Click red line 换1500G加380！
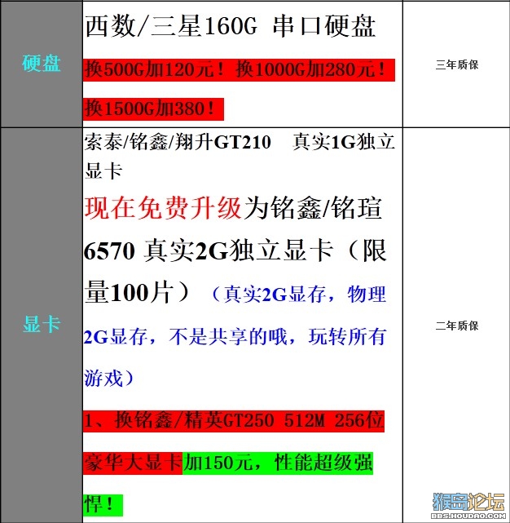 153,109
